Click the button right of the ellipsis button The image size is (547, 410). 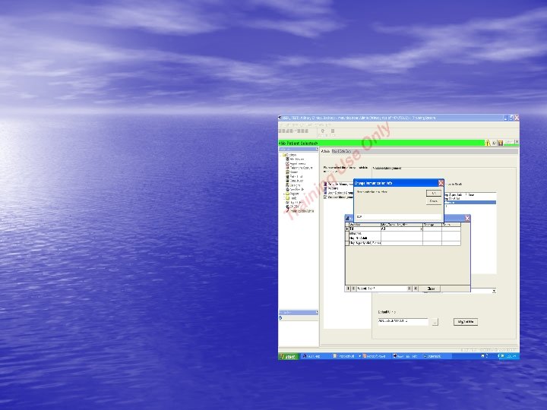(x=466, y=322)
